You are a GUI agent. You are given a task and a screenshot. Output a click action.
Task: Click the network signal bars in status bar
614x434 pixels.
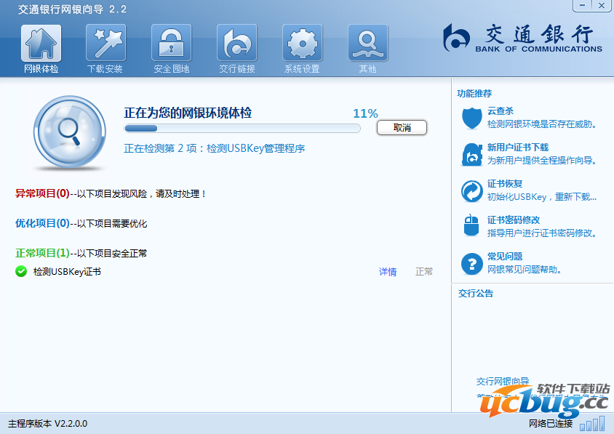point(592,423)
